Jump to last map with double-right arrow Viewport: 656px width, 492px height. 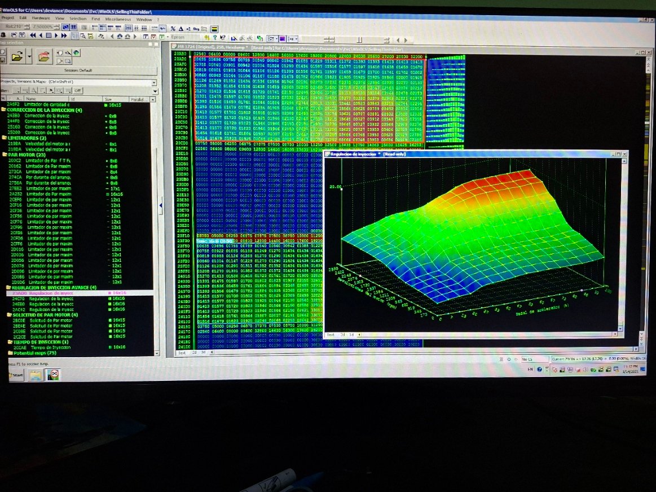[63, 36]
